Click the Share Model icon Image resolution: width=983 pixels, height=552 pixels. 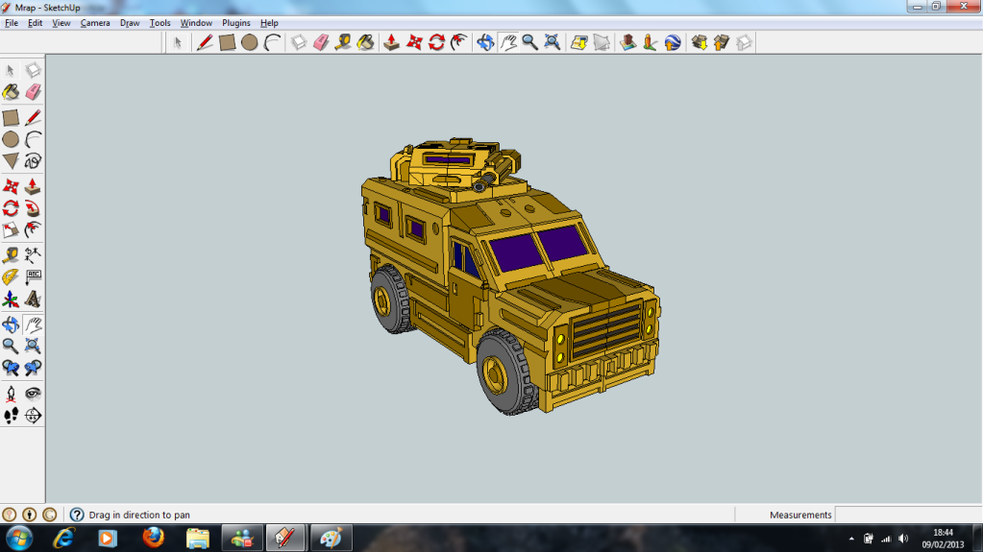tap(722, 42)
